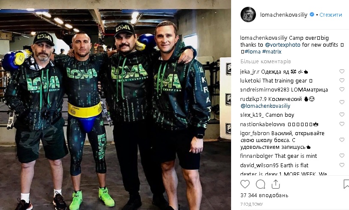
Task: Follow the account via Стежити
Action: 331,15
